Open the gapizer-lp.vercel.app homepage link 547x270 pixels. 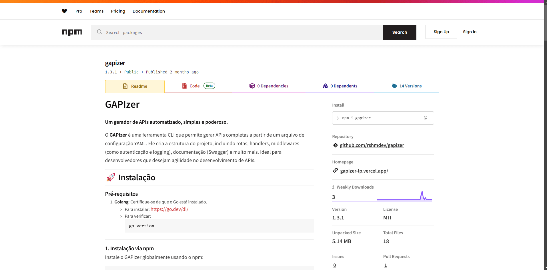click(364, 171)
